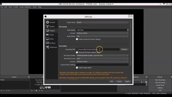Open the Recording Quality dropdown

coord(102,56)
